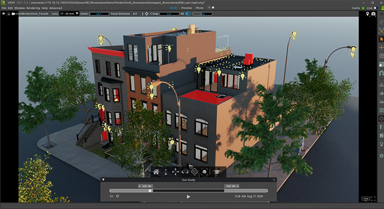Click the graduation cap tutorial icon
The width and height of the screenshot is (384, 209).
tap(217, 172)
